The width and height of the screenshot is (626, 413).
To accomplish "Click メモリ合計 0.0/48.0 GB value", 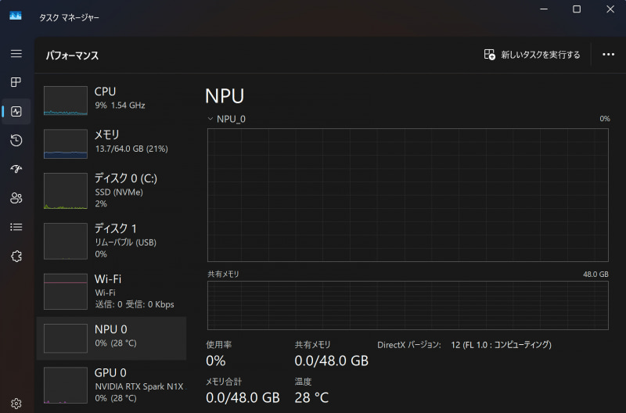I will 243,397.
